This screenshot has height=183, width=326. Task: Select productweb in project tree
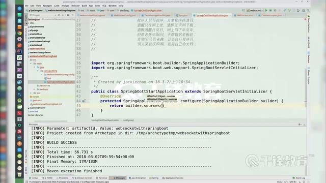(36, 45)
